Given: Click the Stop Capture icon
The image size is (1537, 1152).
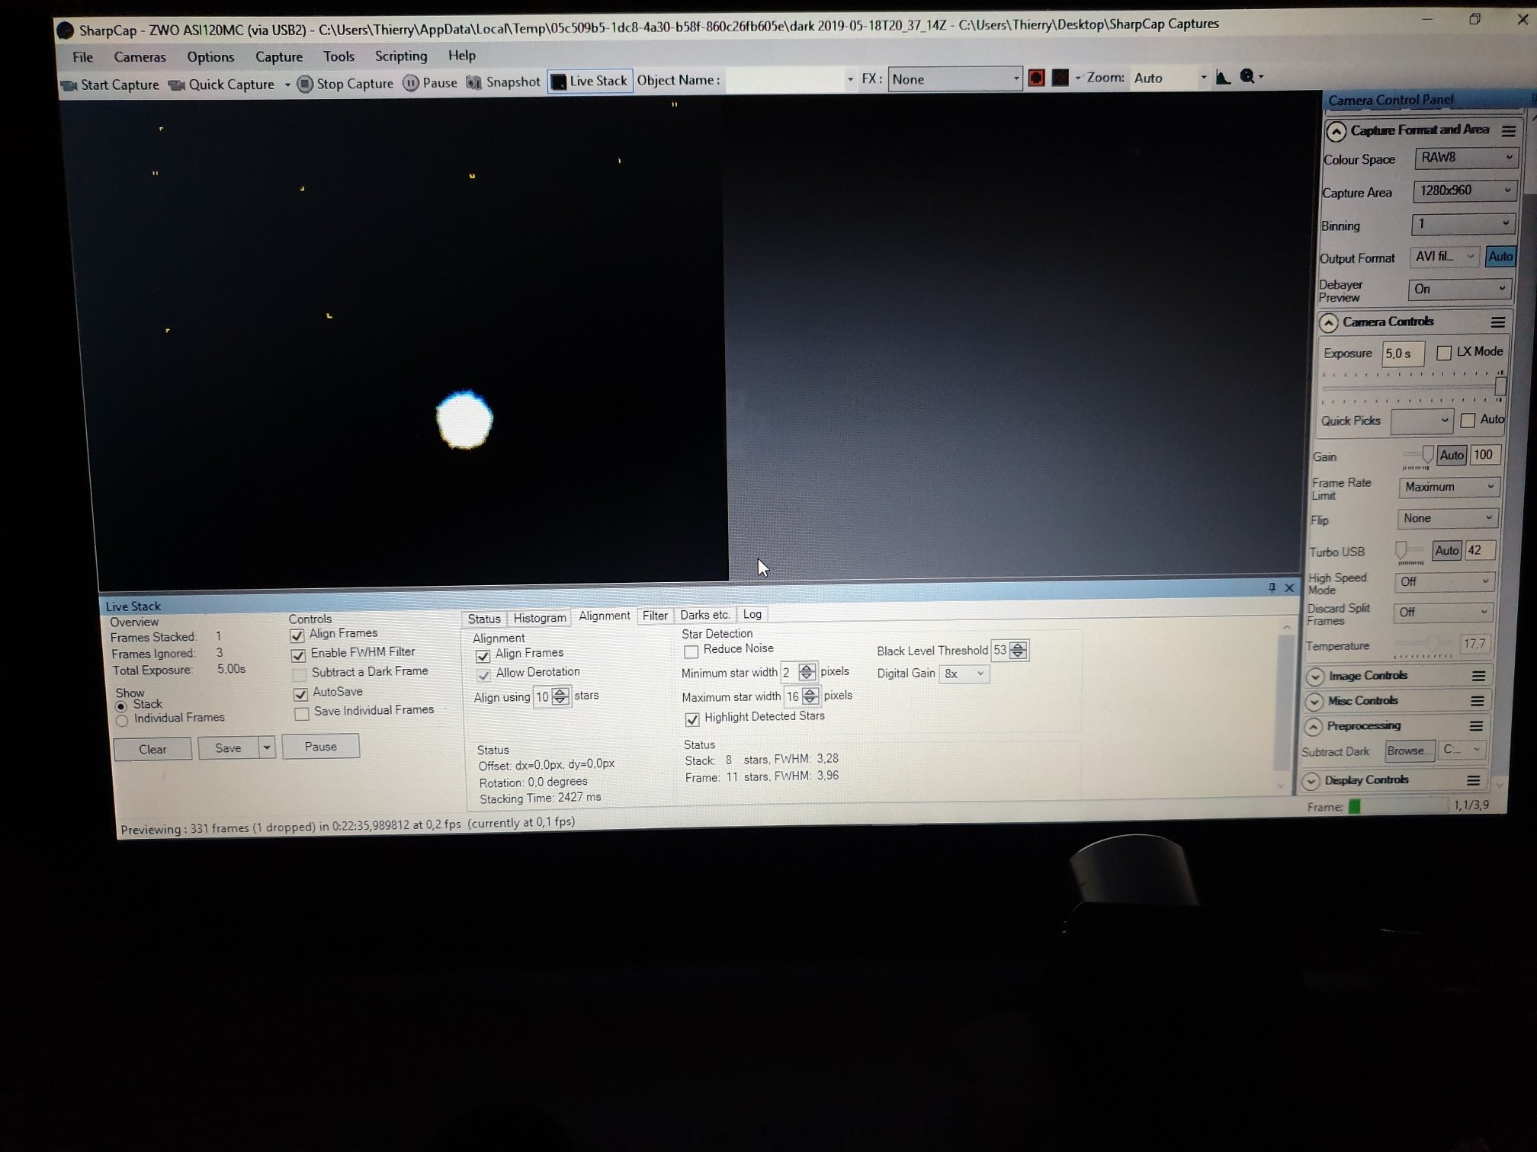Looking at the screenshot, I should [305, 84].
